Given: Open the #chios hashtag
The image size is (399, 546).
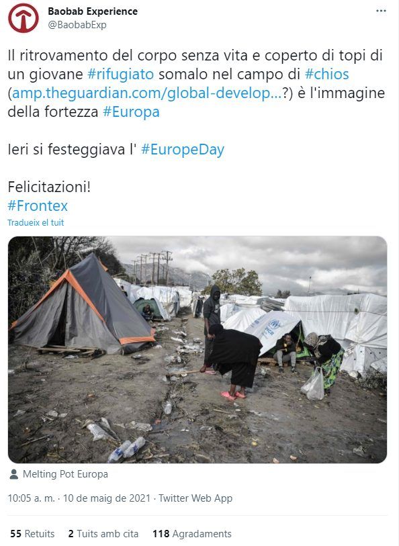Looking at the screenshot, I should 326,74.
